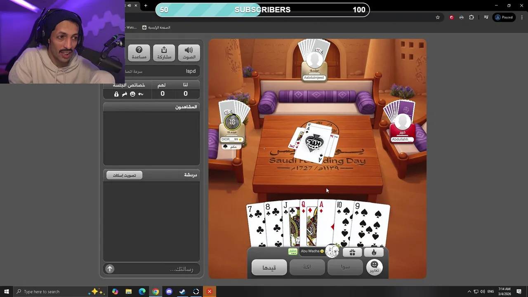Open the taskbar clock and date

point(504,292)
